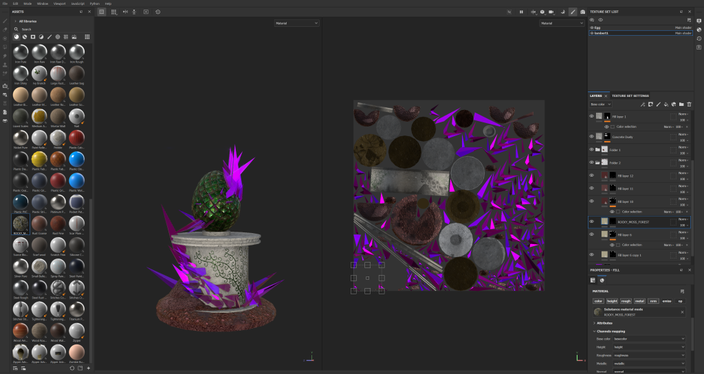The width and height of the screenshot is (704, 374).
Task: Open the Roughness channel mapping dropdown
Action: coord(649,356)
